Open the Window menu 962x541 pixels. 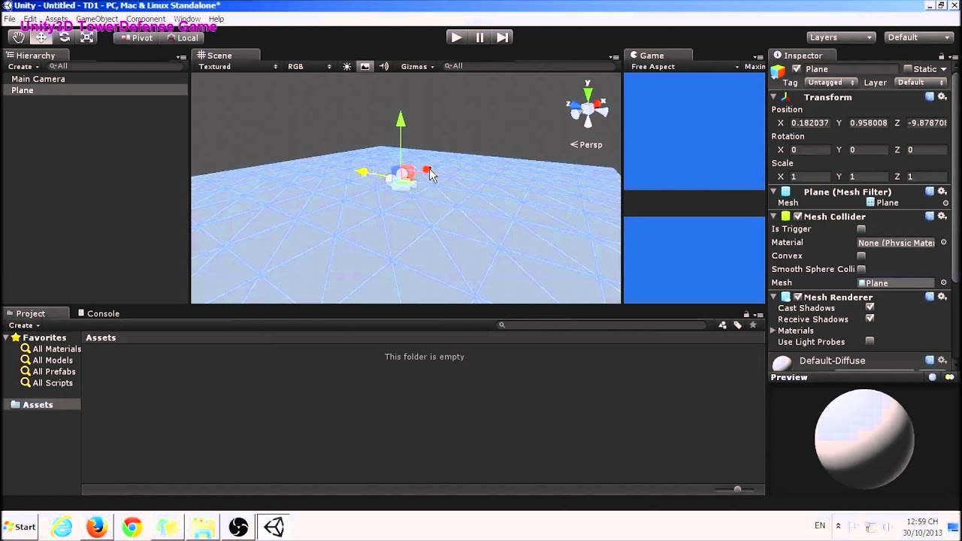[186, 19]
